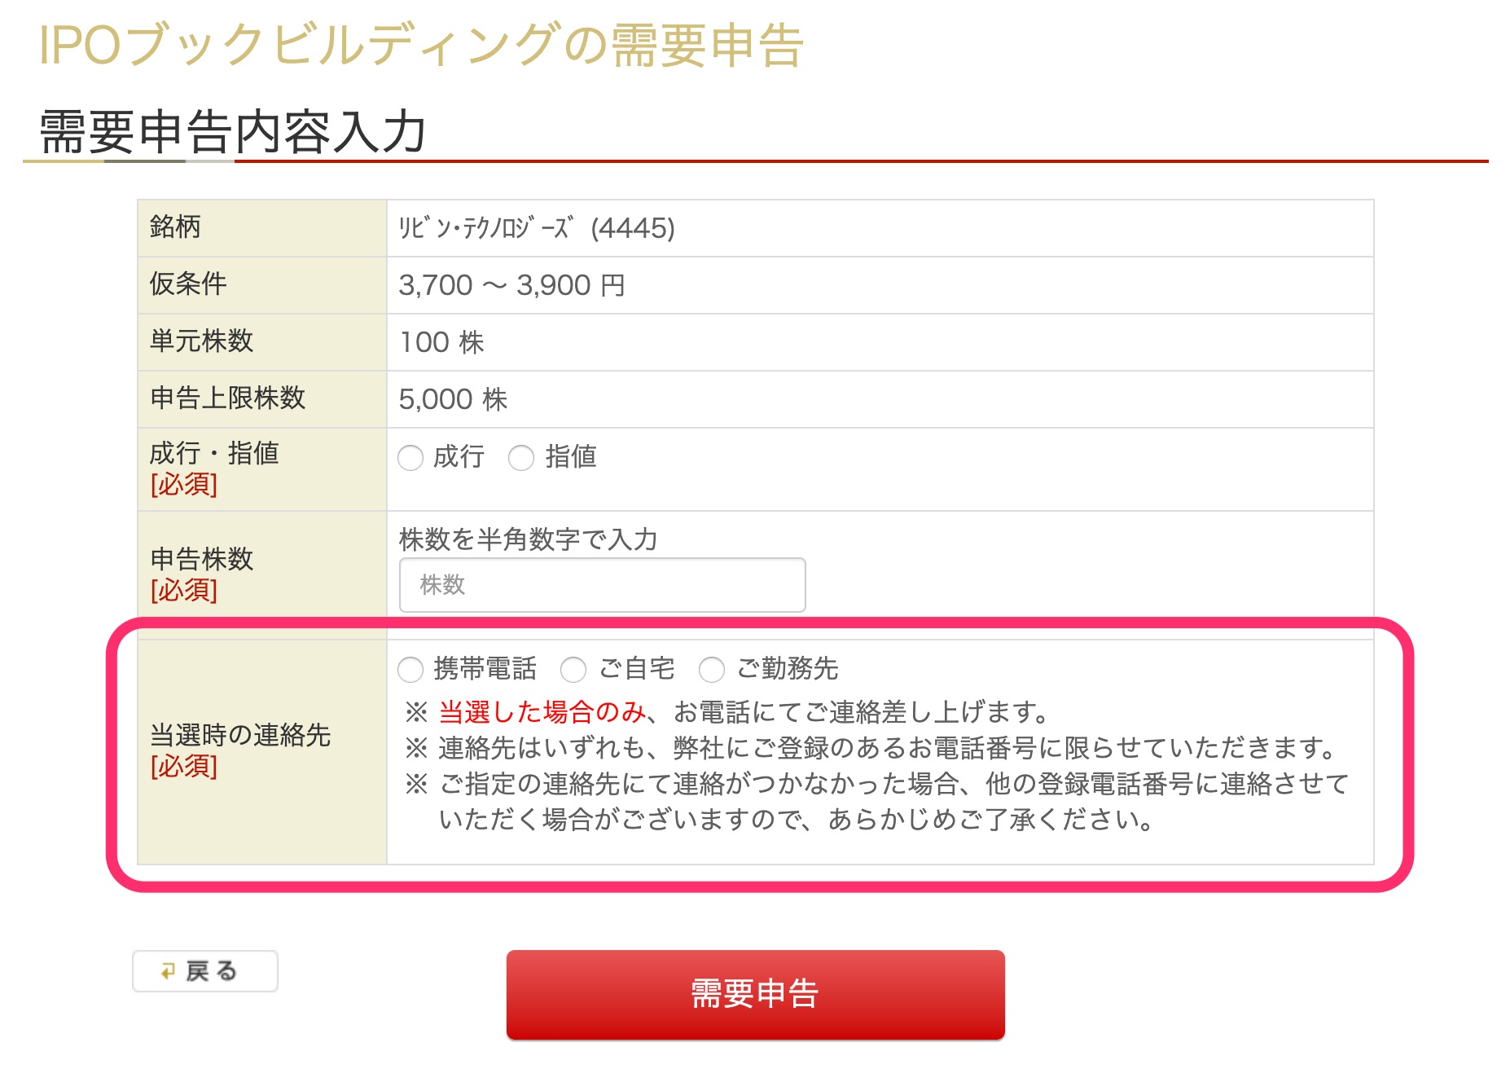Screen dimensions: 1510x1069
Task: Click the 申告上限株数 row label
Action: click(228, 398)
